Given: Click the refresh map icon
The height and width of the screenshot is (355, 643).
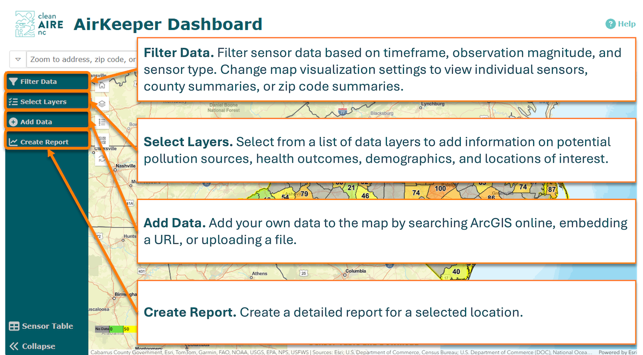Looking at the screenshot, I should (102, 159).
